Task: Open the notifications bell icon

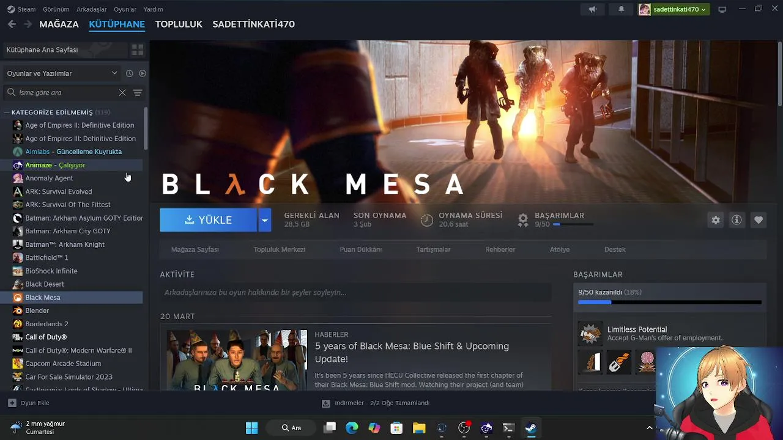Action: click(x=621, y=9)
